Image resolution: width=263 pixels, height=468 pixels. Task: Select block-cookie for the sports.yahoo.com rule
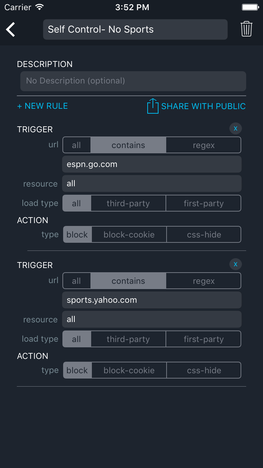pyautogui.click(x=129, y=370)
